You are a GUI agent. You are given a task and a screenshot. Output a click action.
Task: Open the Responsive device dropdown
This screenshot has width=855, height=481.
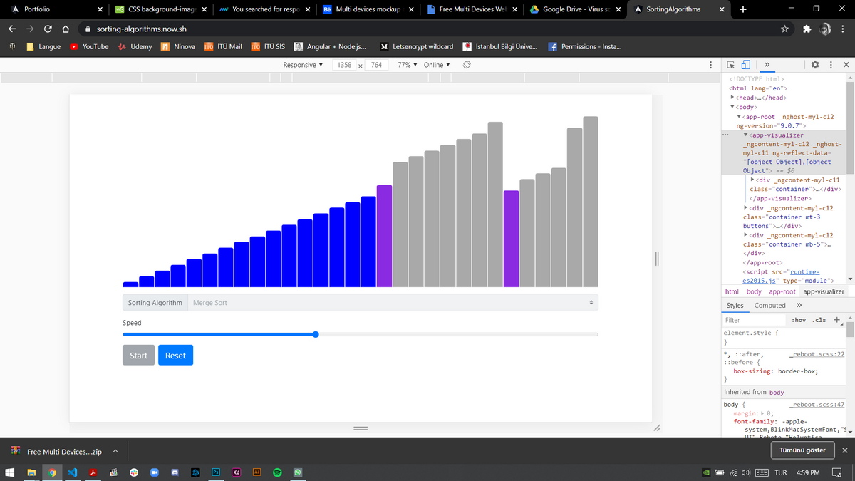tap(303, 65)
